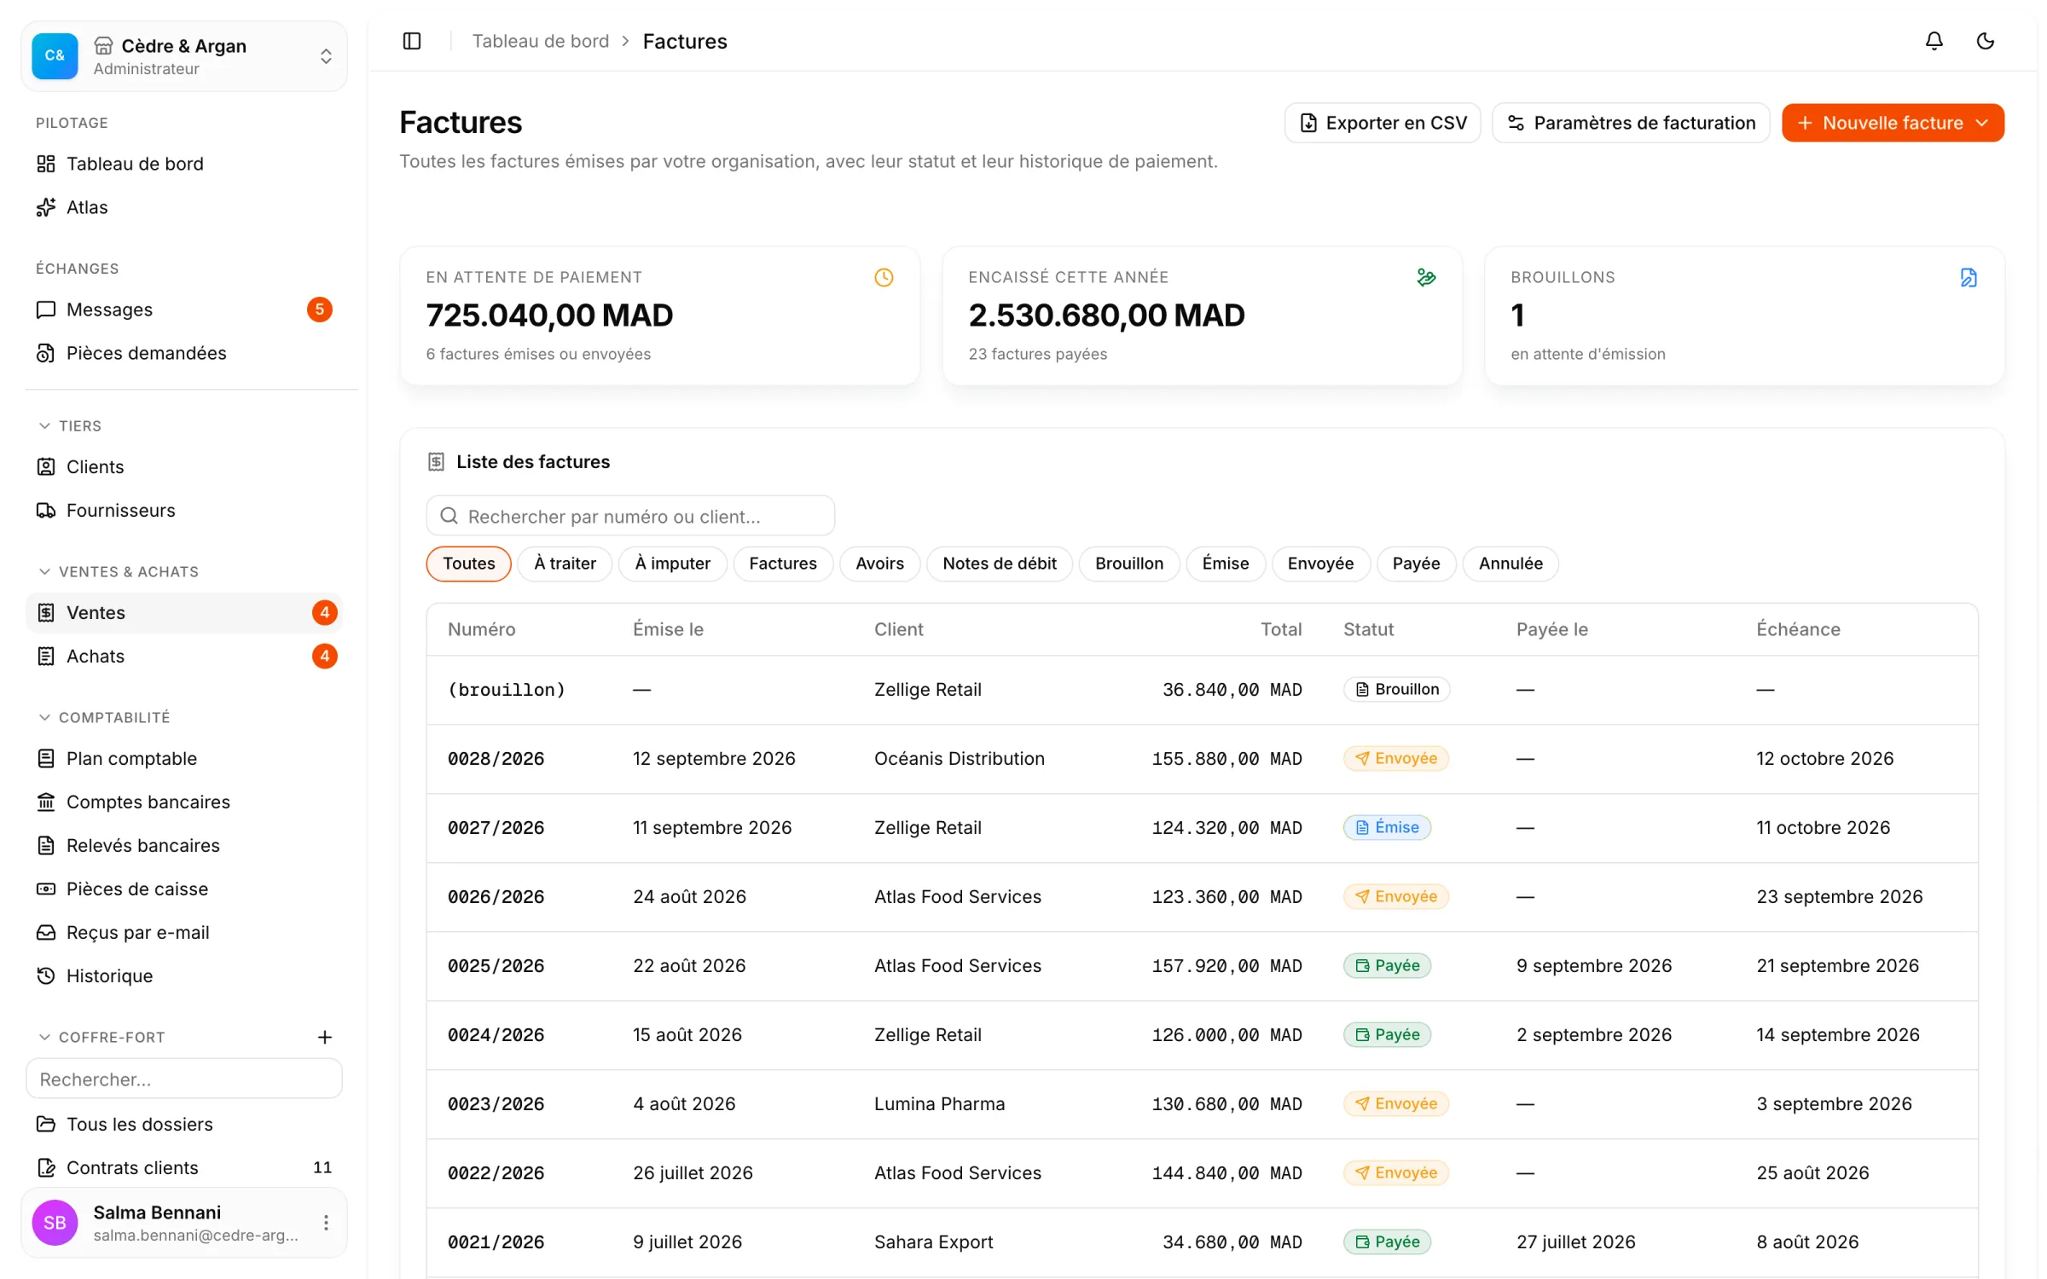The width and height of the screenshot is (2047, 1279).
Task: Filter by Factures chip
Action: coord(783,564)
